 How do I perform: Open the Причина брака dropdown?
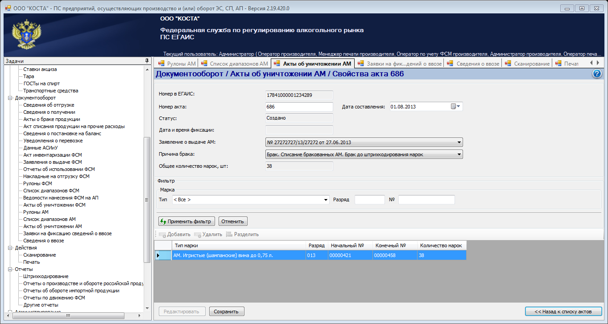click(x=459, y=154)
